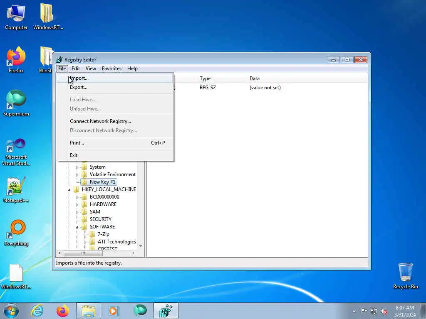The height and width of the screenshot is (319, 426).
Task: Expand the Volatile Environment key
Action: coord(77,175)
